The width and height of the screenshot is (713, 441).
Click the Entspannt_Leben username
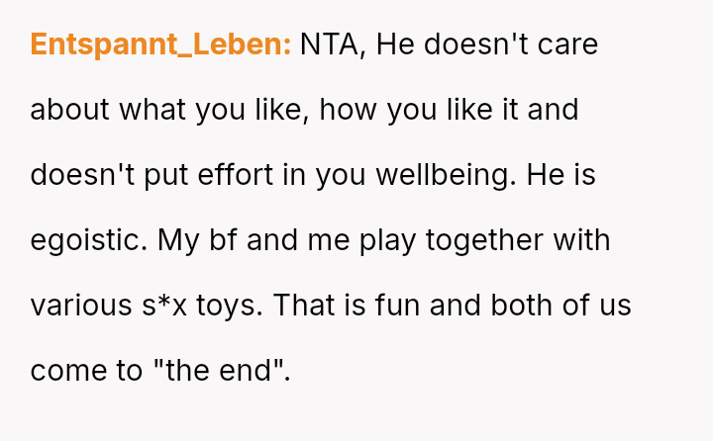pos(160,44)
